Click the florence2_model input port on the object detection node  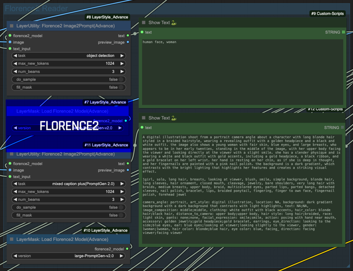(x=10, y=36)
